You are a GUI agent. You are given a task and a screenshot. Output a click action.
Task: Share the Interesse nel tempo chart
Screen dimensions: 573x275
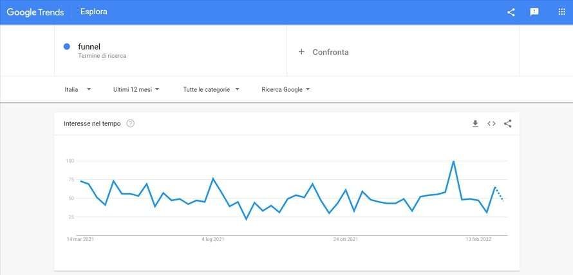point(508,123)
